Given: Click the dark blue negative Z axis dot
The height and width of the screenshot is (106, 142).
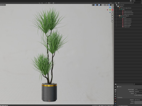Looking at the screenshot, I should pyautogui.click(x=110, y=12).
